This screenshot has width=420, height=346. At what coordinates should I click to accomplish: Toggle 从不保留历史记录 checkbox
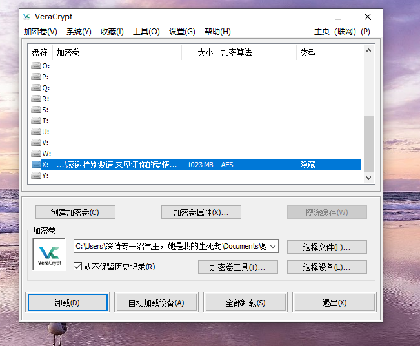(x=77, y=267)
